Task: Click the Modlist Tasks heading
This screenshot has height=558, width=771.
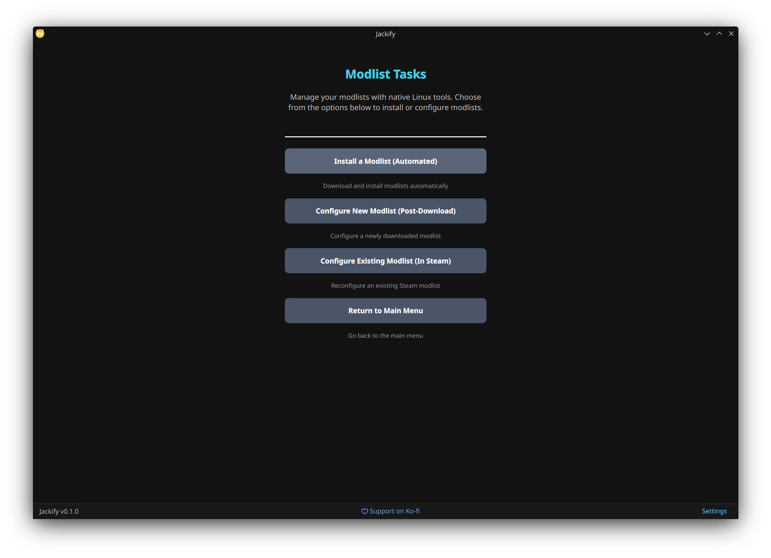Action: tap(386, 74)
